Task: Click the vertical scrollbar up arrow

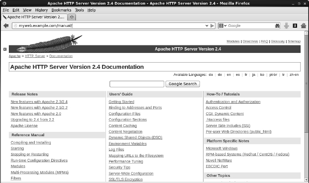Action: [306, 33]
